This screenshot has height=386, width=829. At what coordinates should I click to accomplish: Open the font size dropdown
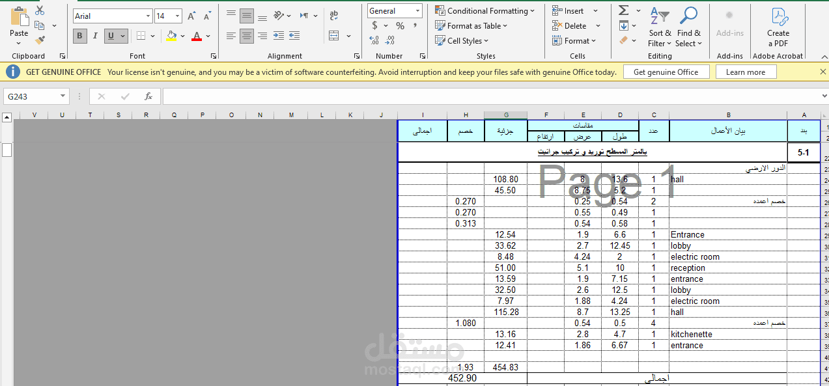178,16
